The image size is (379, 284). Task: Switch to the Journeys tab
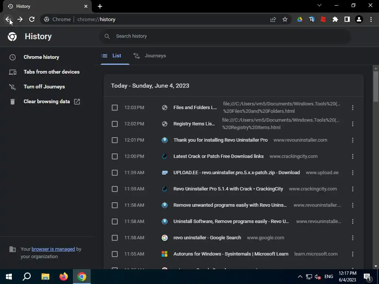point(150,56)
